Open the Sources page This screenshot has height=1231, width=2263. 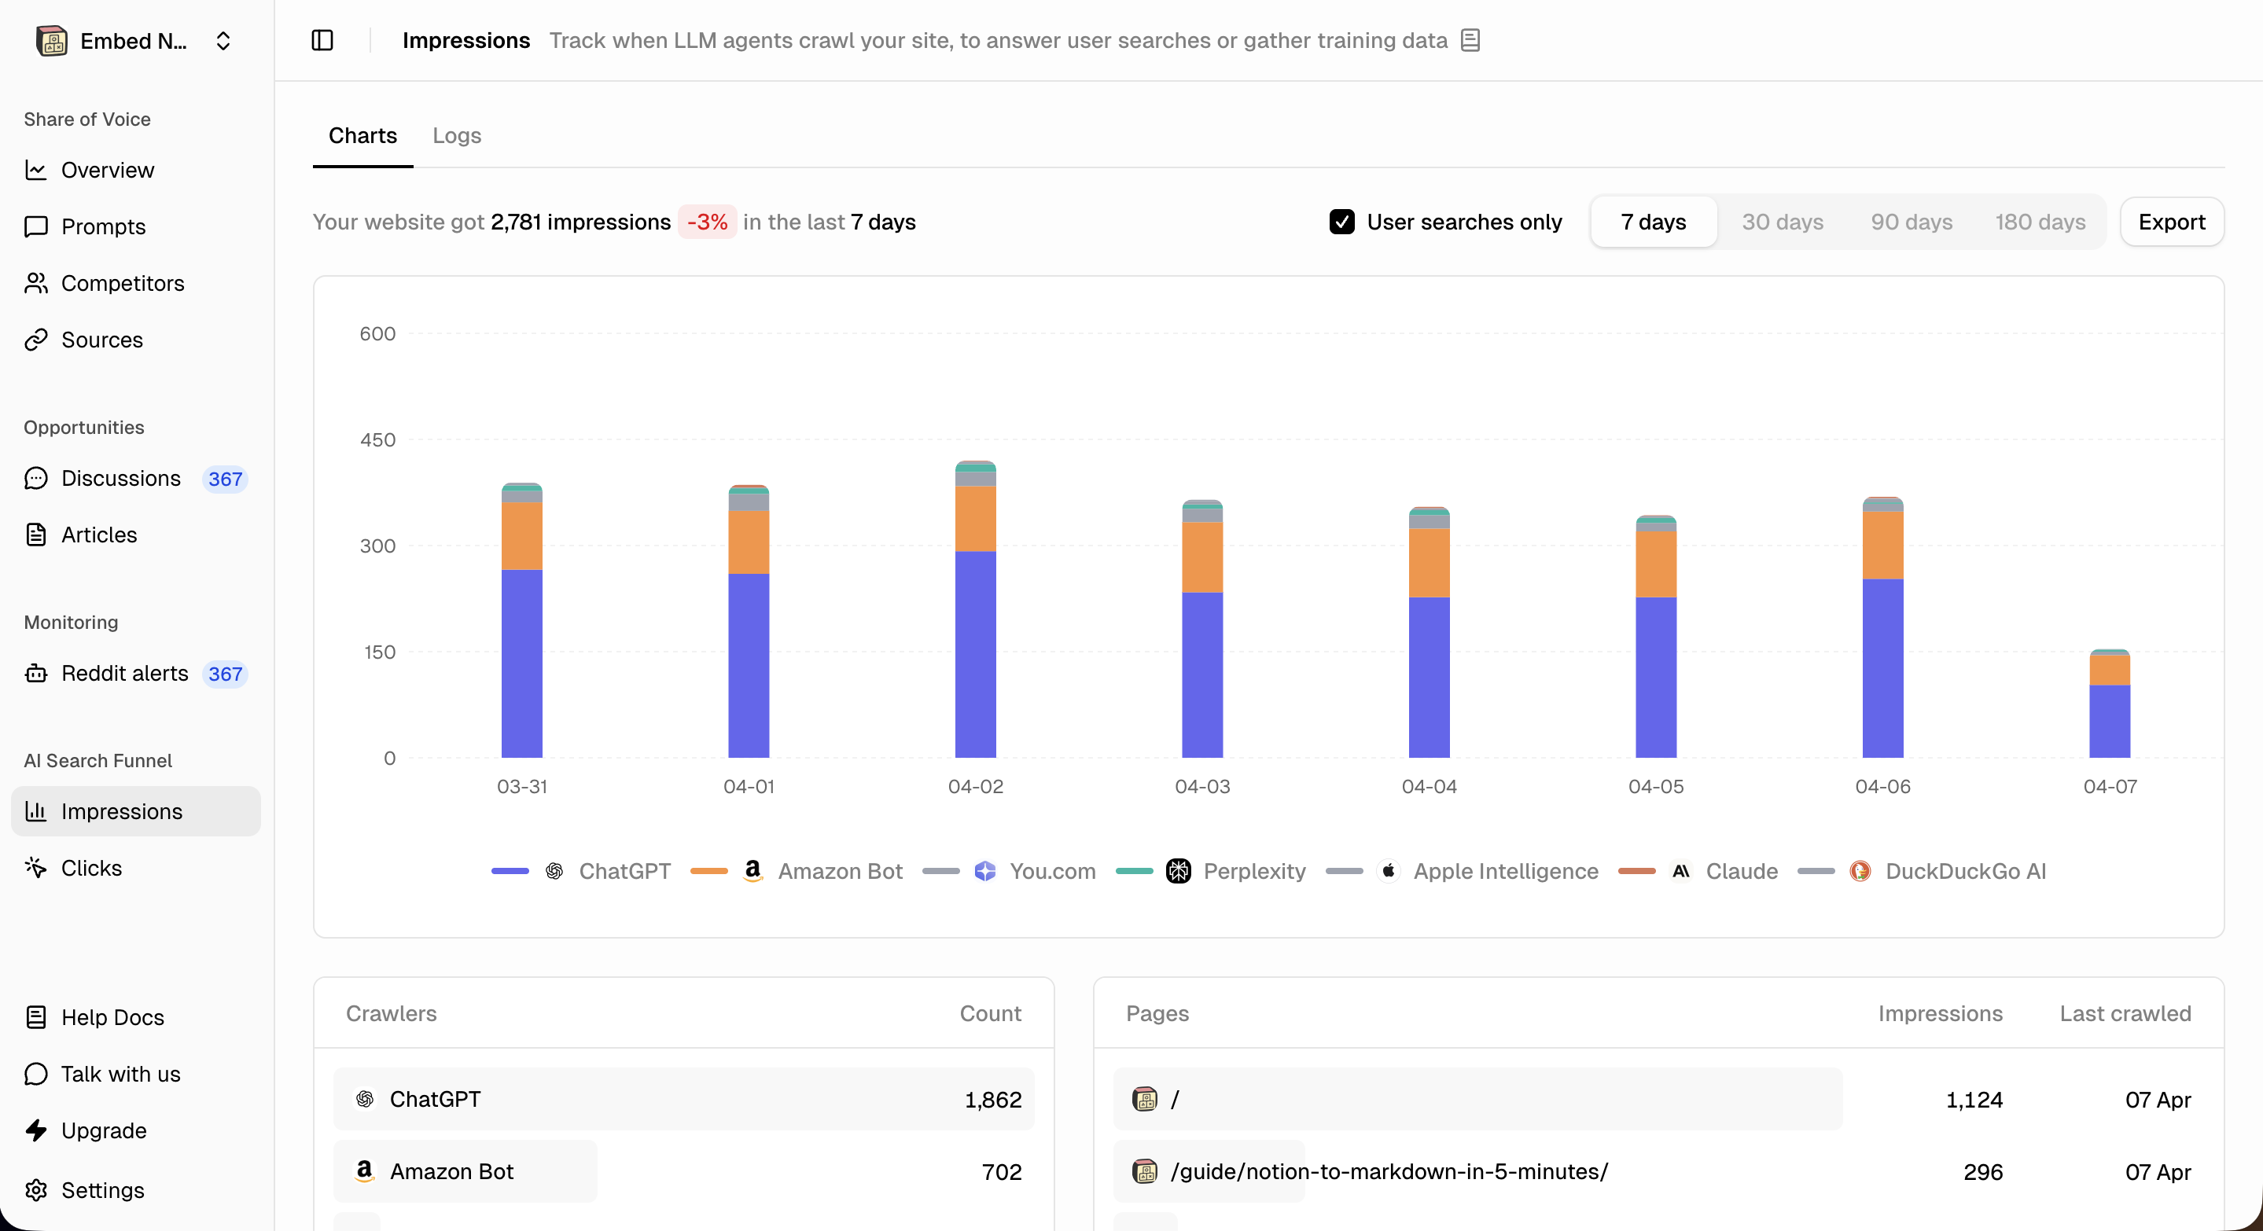102,339
